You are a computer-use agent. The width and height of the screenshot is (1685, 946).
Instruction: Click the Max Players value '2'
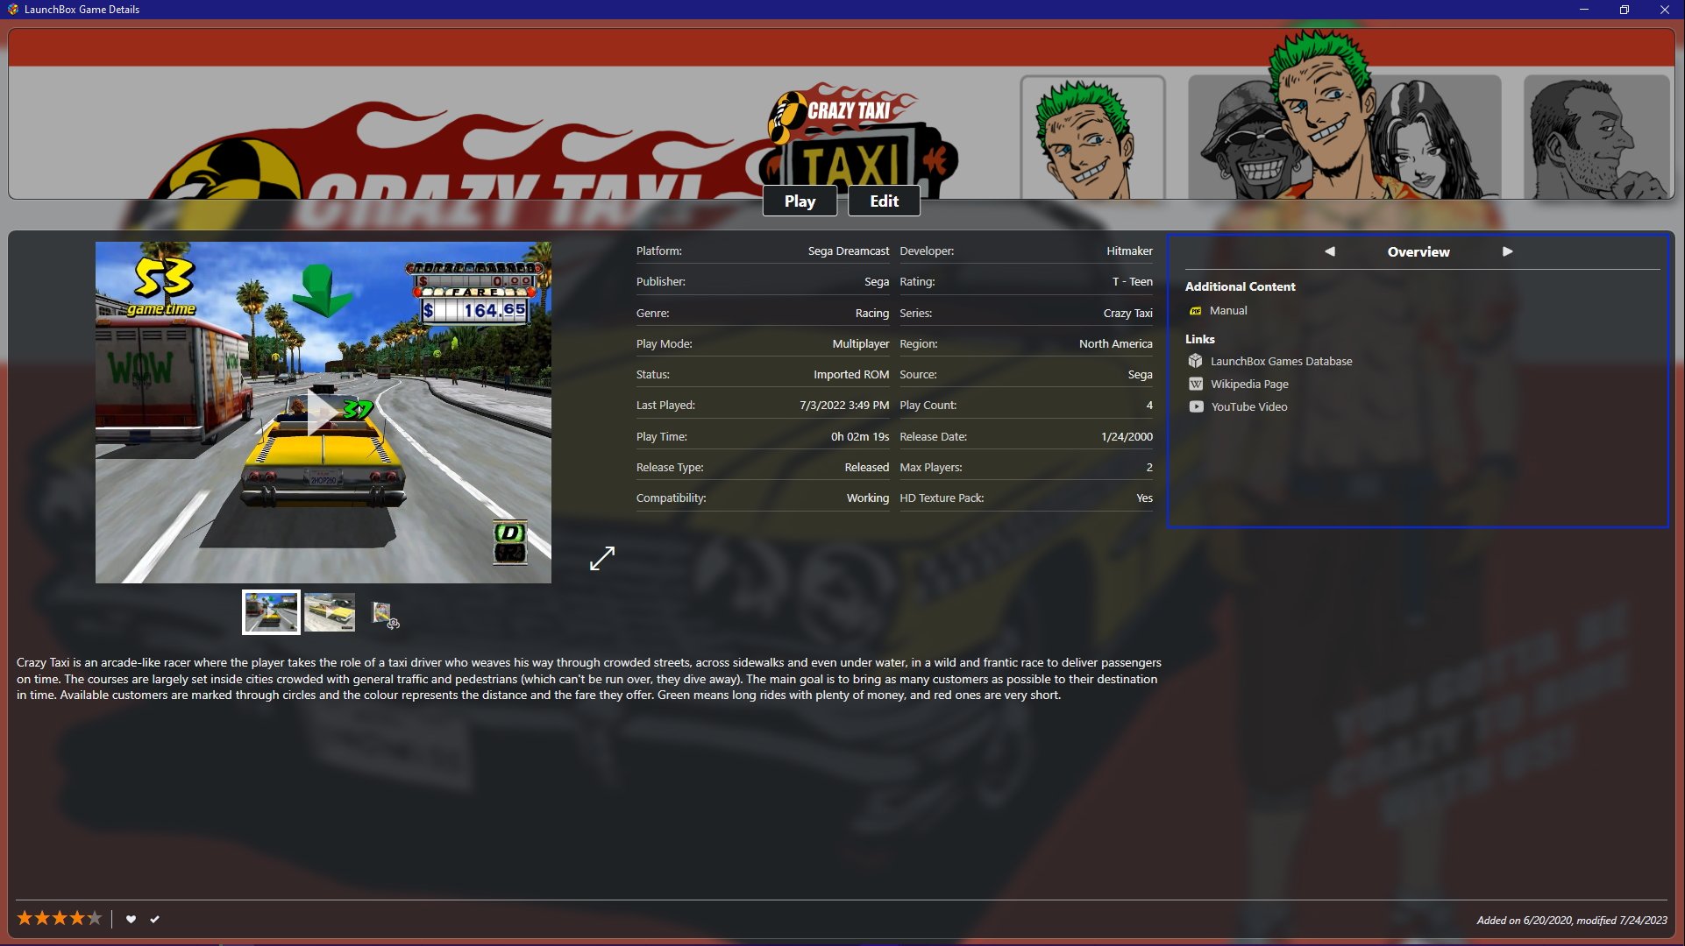coord(1149,467)
